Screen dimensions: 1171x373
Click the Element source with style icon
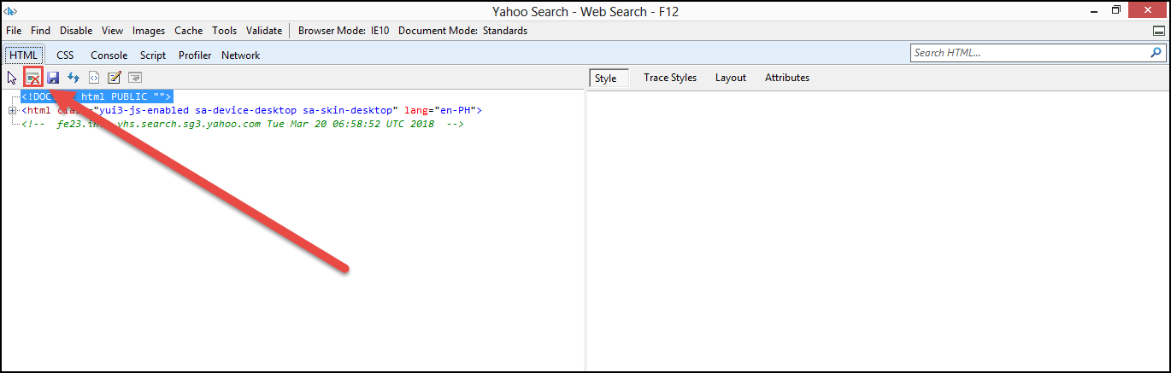pyautogui.click(x=93, y=78)
